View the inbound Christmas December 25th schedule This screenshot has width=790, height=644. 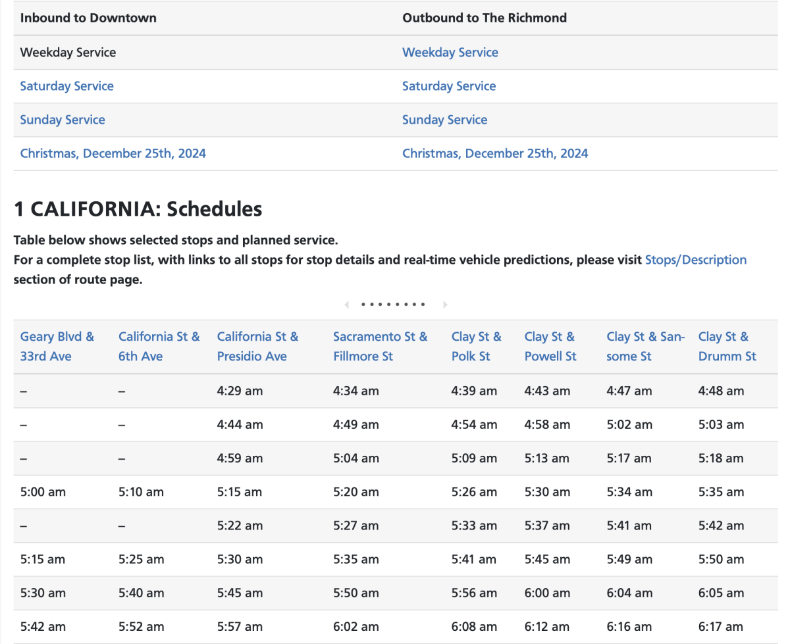pyautogui.click(x=113, y=153)
